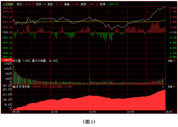Viewport: 178px width, 127px height.
Task: Click the 最大分钟量 16.54亿 text
Action: (x=45, y=61)
